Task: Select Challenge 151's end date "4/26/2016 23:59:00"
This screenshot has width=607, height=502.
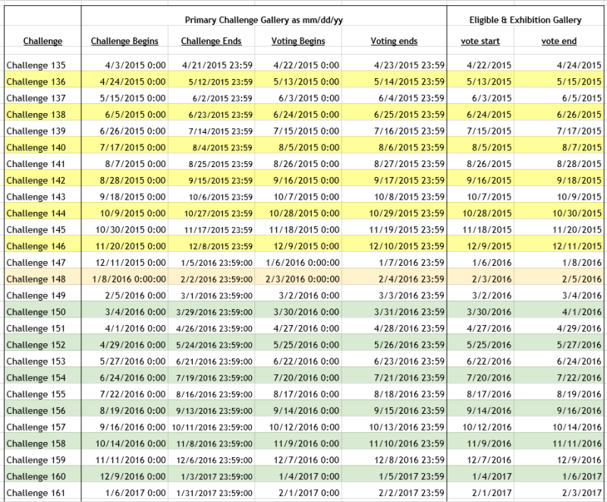Action: pos(215,329)
